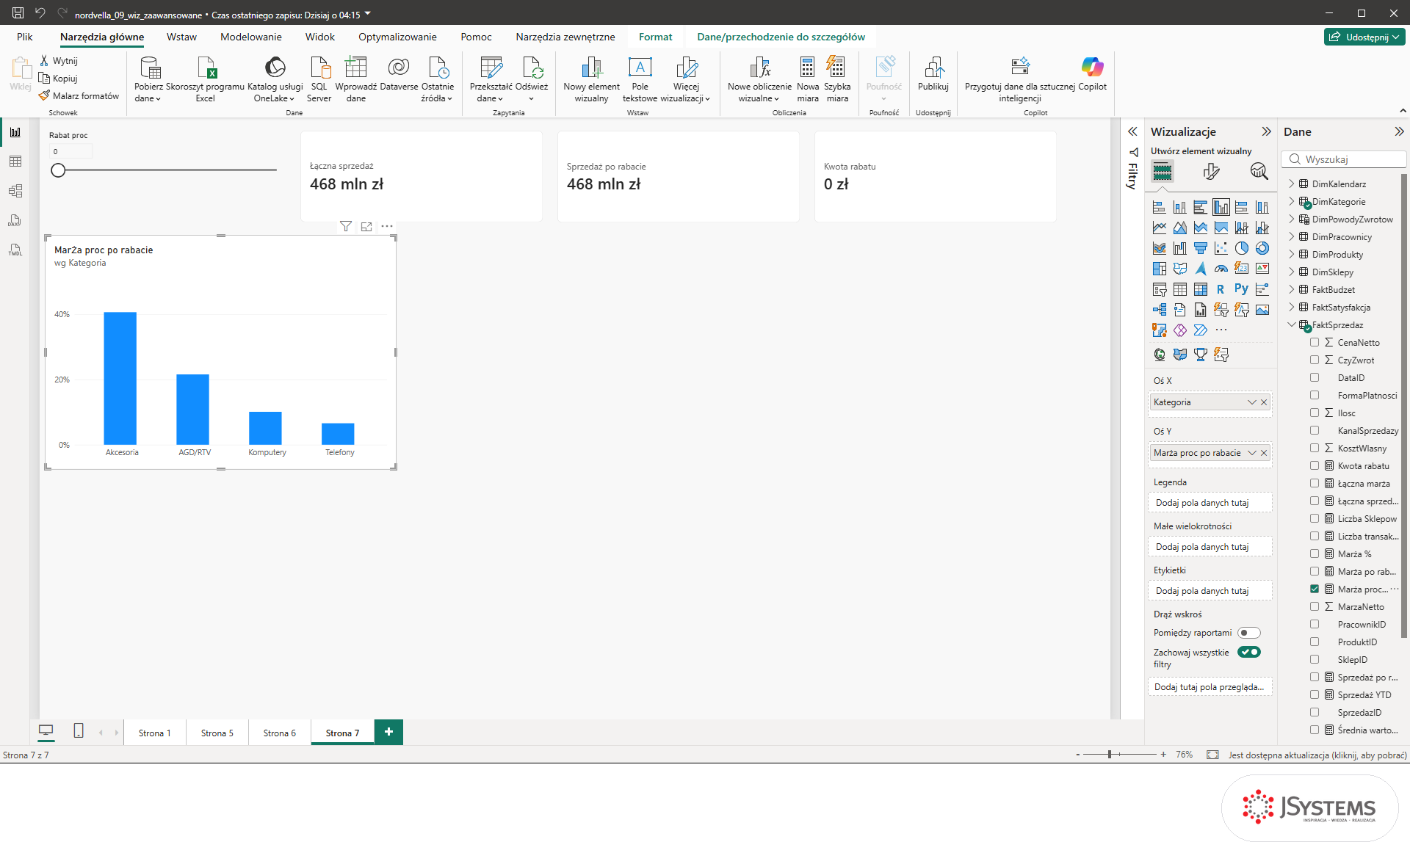Open Katalog usługi OneLake
Image resolution: width=1410 pixels, height=853 pixels.
(275, 79)
